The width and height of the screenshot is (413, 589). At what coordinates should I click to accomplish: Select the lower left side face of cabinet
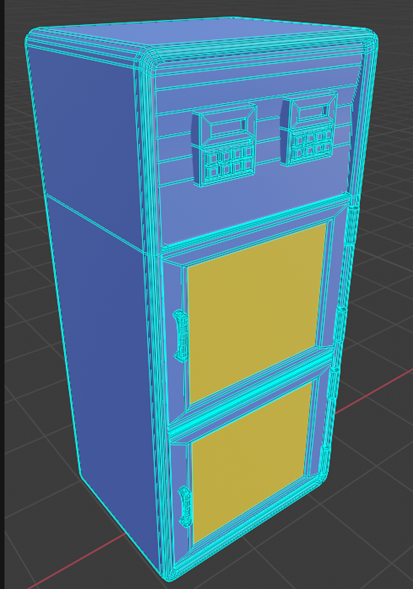(x=110, y=351)
